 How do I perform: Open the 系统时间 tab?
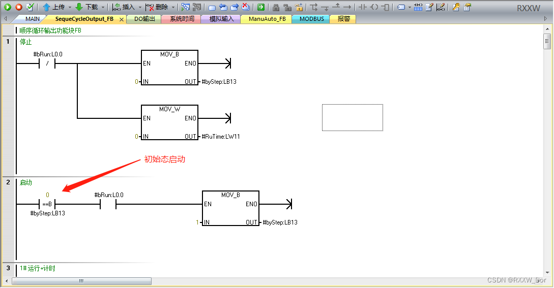pos(182,19)
